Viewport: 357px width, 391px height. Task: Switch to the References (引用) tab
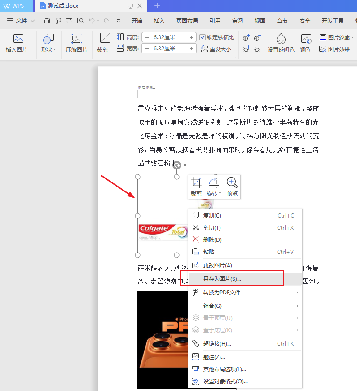215,21
